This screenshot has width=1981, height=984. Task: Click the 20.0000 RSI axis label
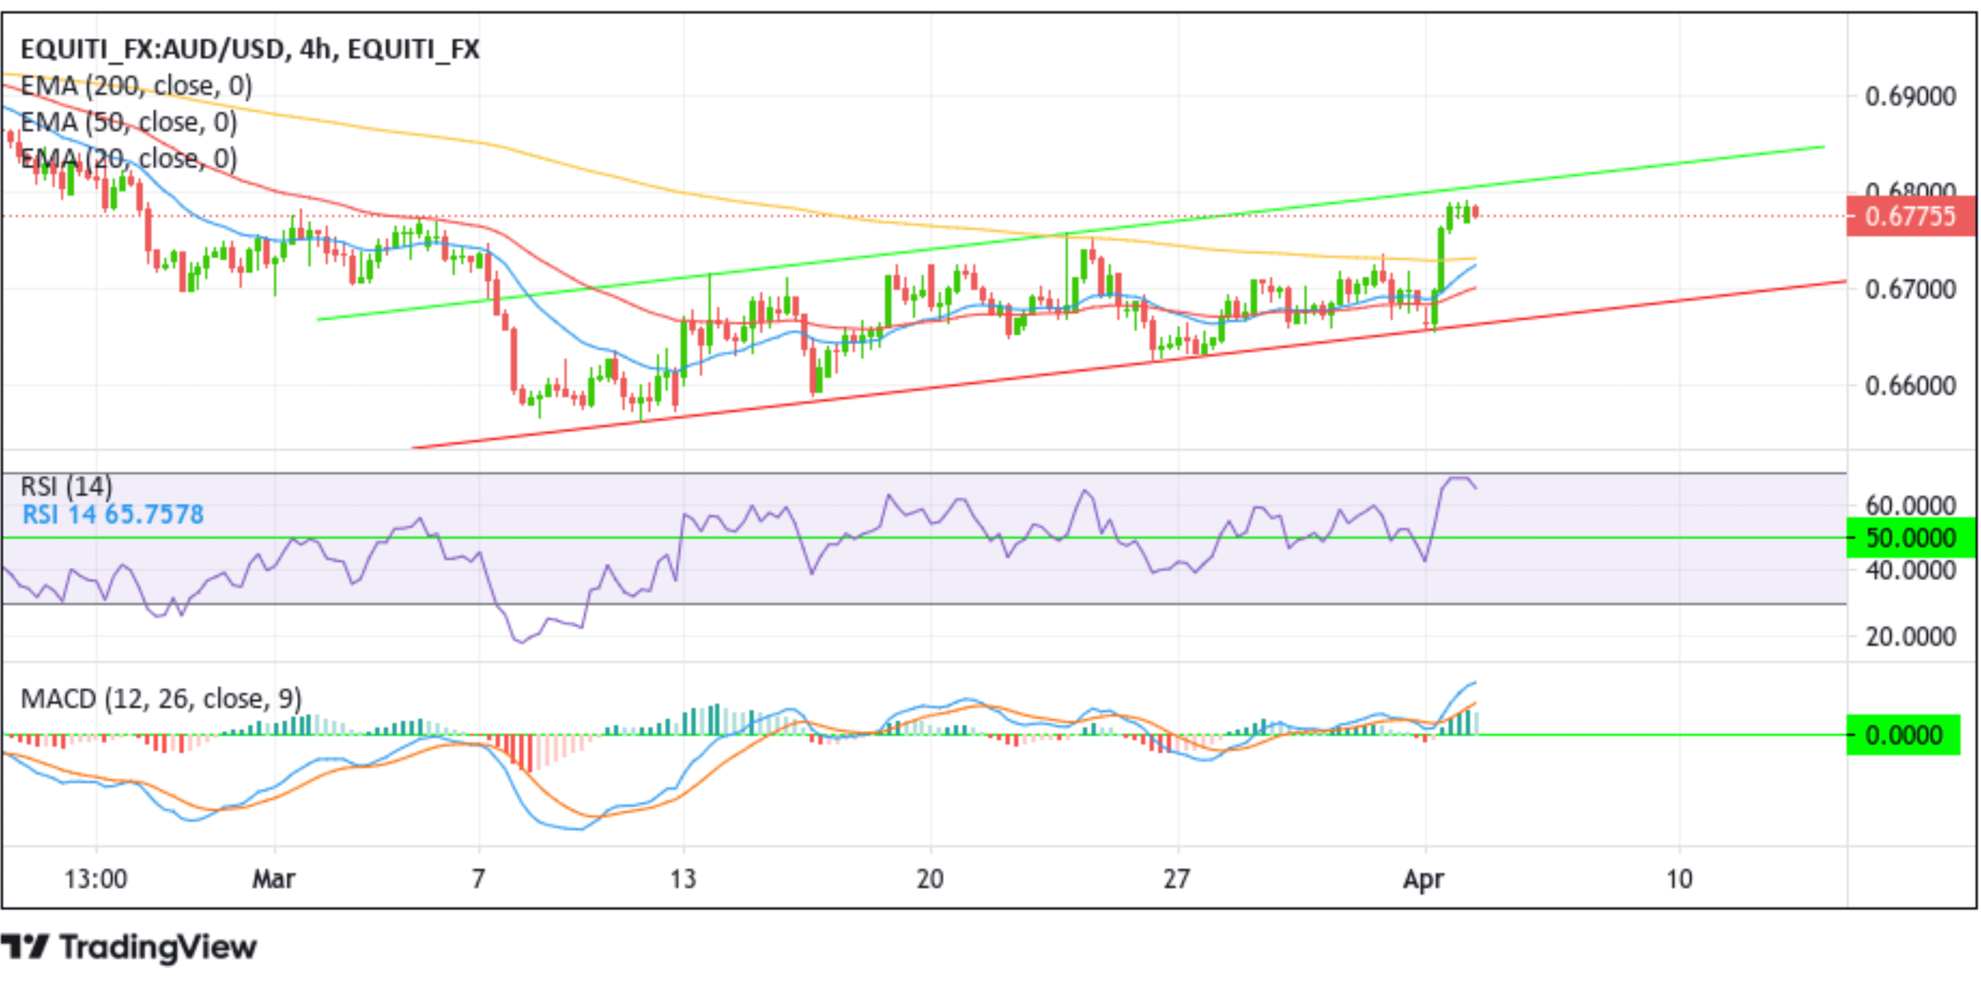pyautogui.click(x=1910, y=637)
